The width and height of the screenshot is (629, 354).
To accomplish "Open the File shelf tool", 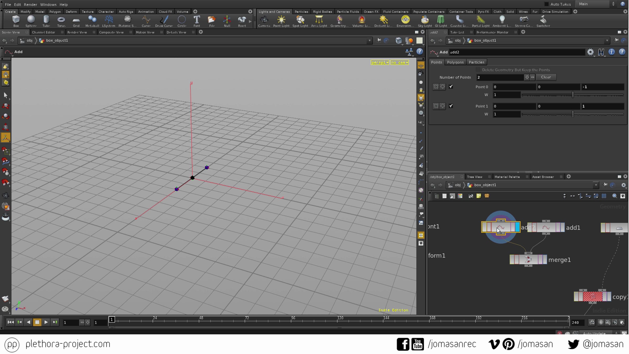I will coord(212,21).
